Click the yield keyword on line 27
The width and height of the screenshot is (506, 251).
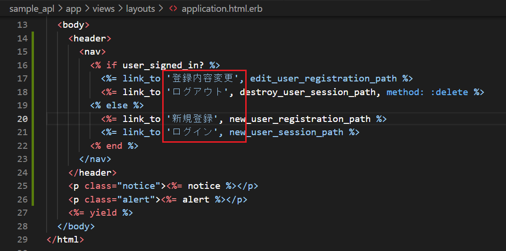(x=103, y=213)
